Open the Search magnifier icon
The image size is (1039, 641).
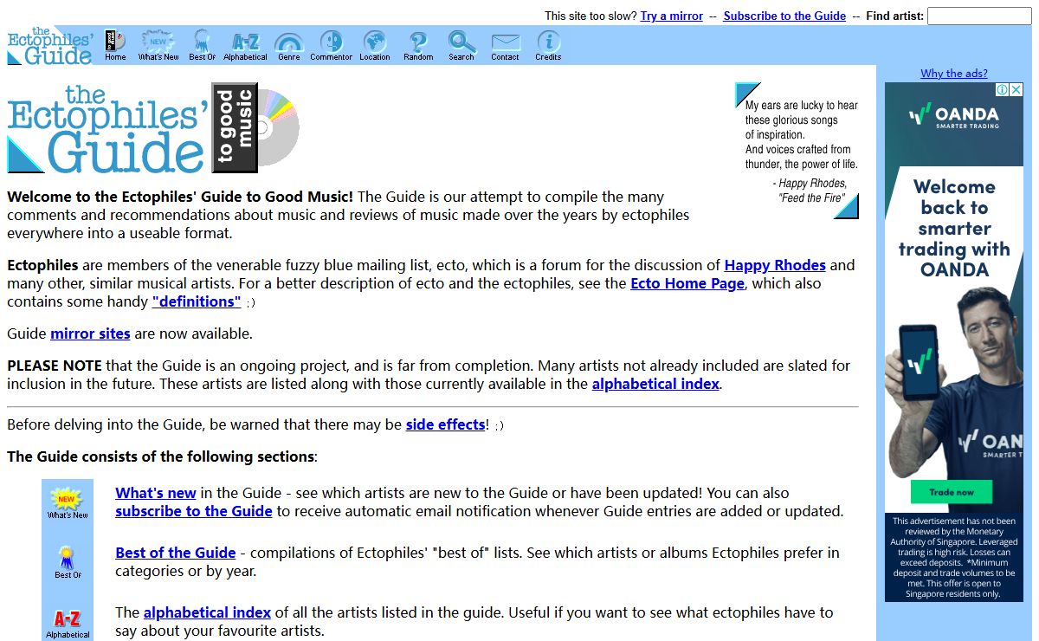461,46
